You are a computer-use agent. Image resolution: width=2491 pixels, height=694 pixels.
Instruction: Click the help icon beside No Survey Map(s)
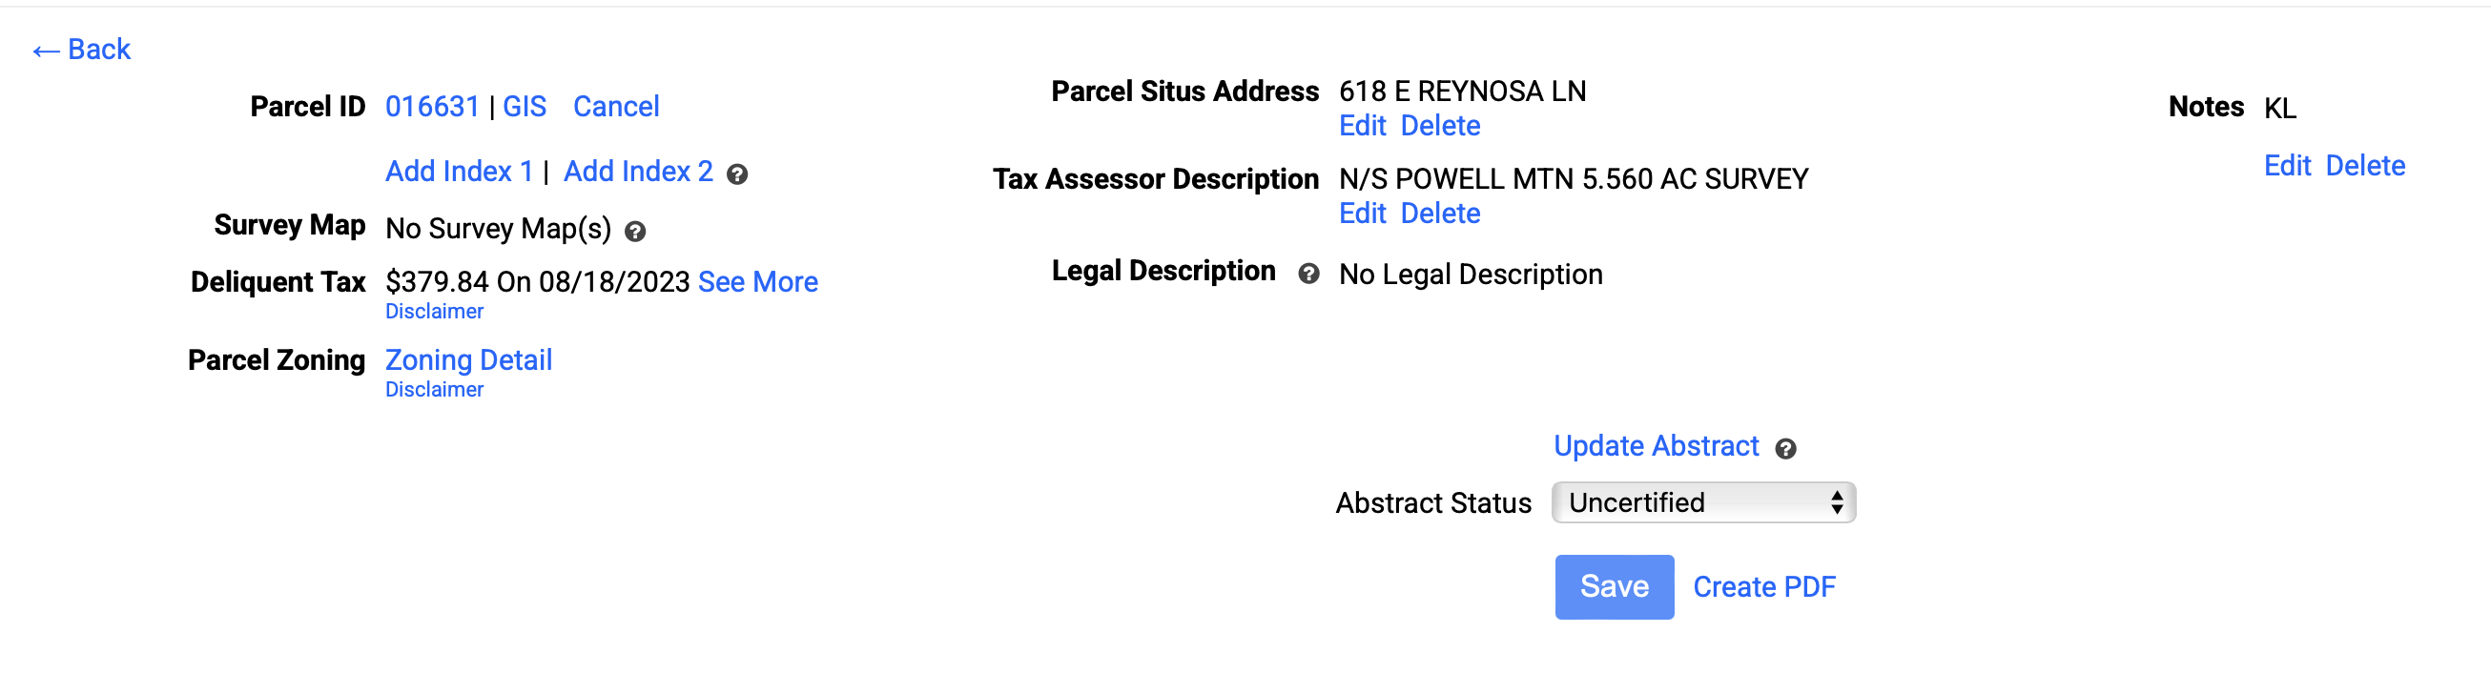(634, 232)
